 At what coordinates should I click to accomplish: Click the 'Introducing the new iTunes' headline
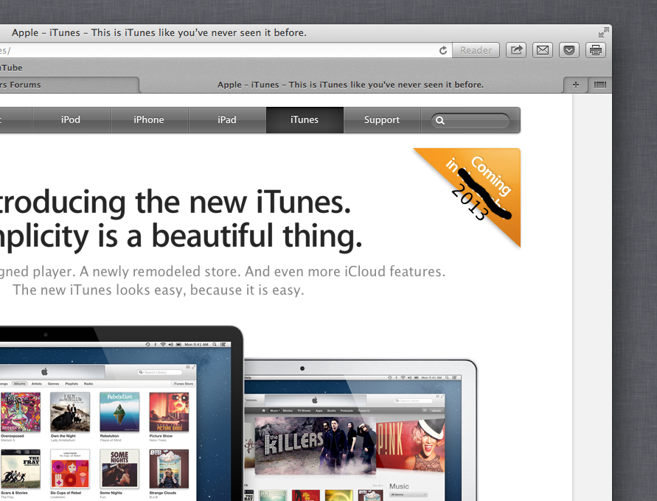[x=175, y=202]
